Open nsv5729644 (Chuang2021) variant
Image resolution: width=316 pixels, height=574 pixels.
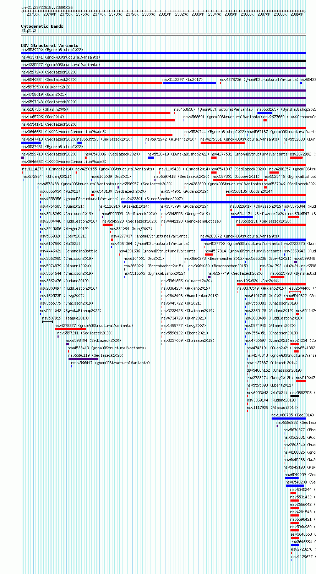(47, 176)
